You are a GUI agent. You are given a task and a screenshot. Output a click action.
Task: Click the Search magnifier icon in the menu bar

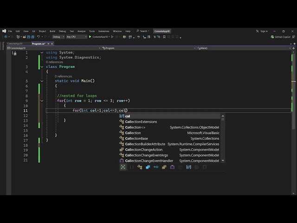[138, 31]
